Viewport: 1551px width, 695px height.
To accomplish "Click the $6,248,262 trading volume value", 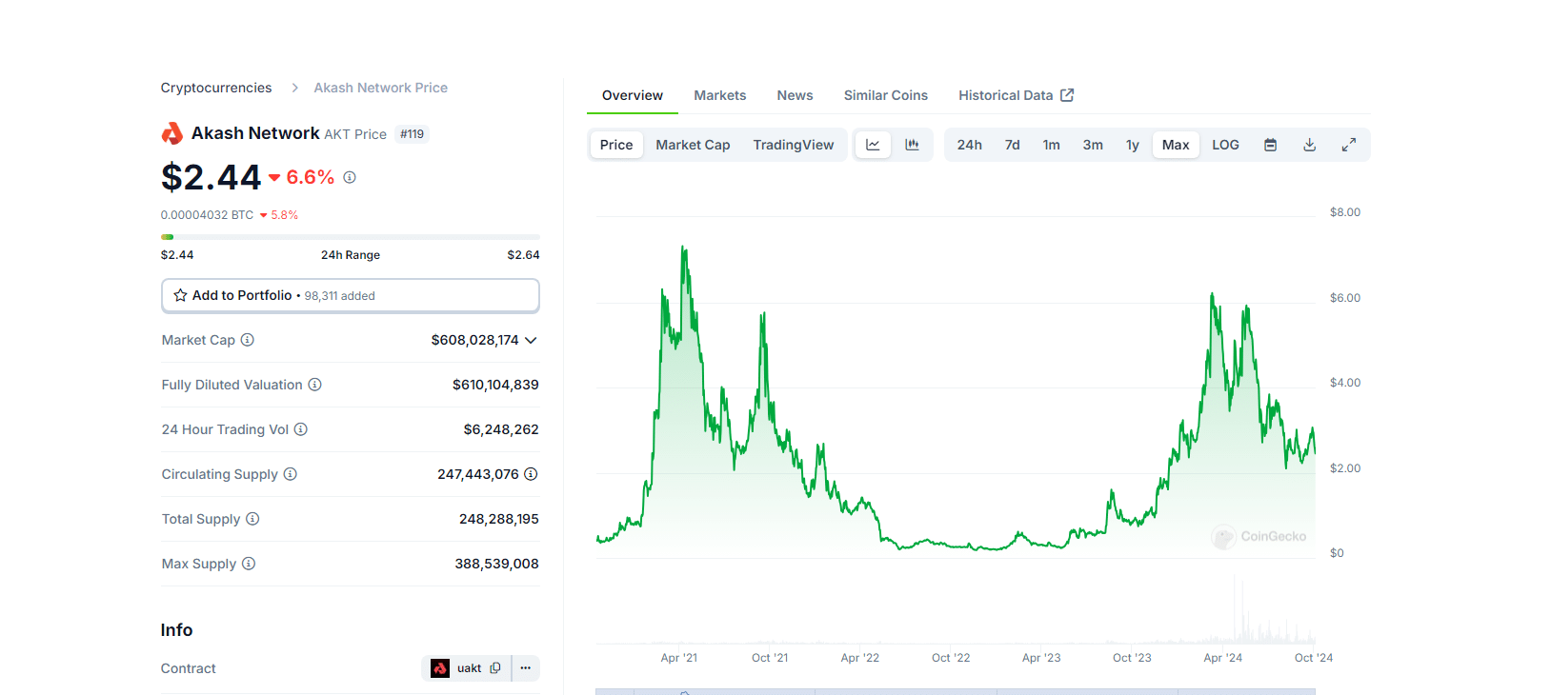I will 501,429.
